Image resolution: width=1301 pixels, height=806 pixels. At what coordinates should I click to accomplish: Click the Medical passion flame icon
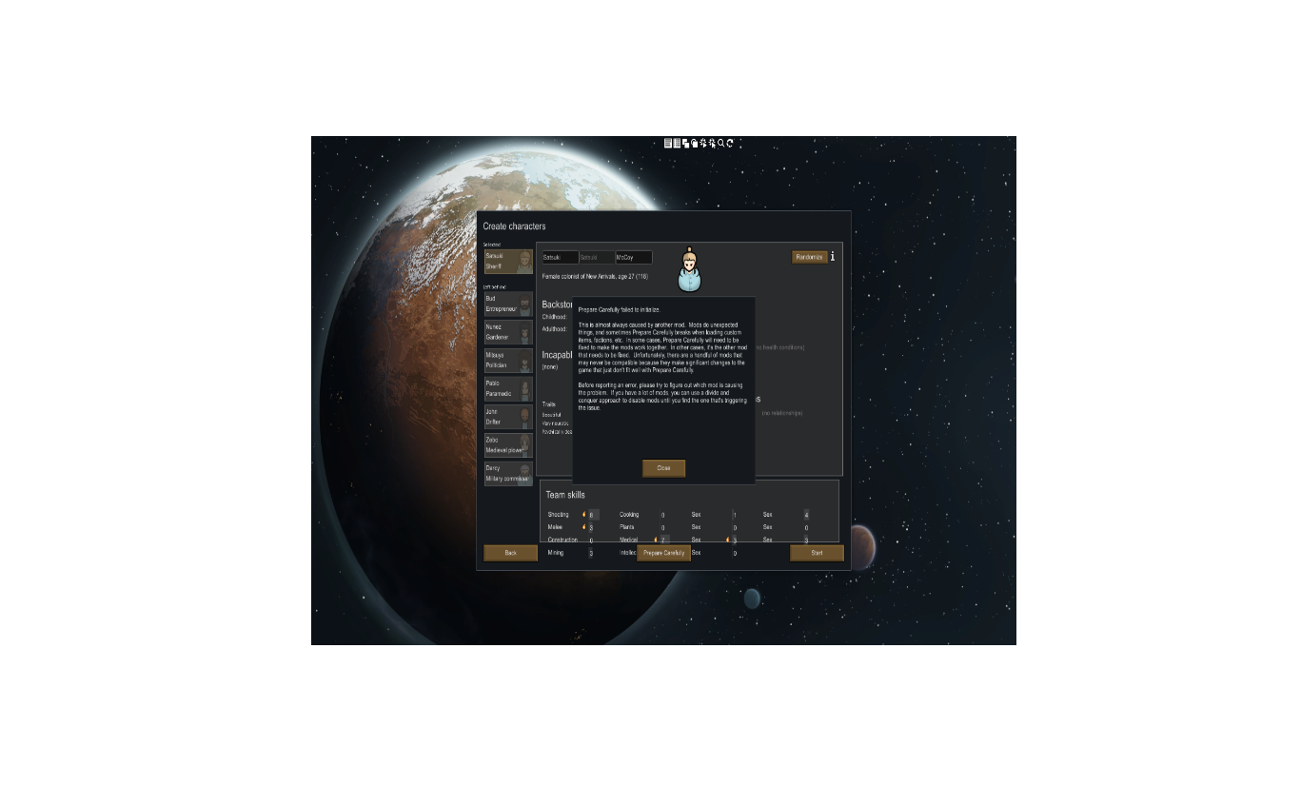point(656,540)
